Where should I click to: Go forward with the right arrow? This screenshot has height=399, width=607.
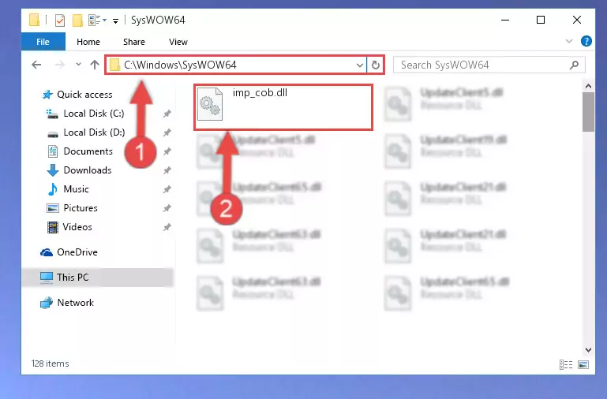pyautogui.click(x=59, y=65)
